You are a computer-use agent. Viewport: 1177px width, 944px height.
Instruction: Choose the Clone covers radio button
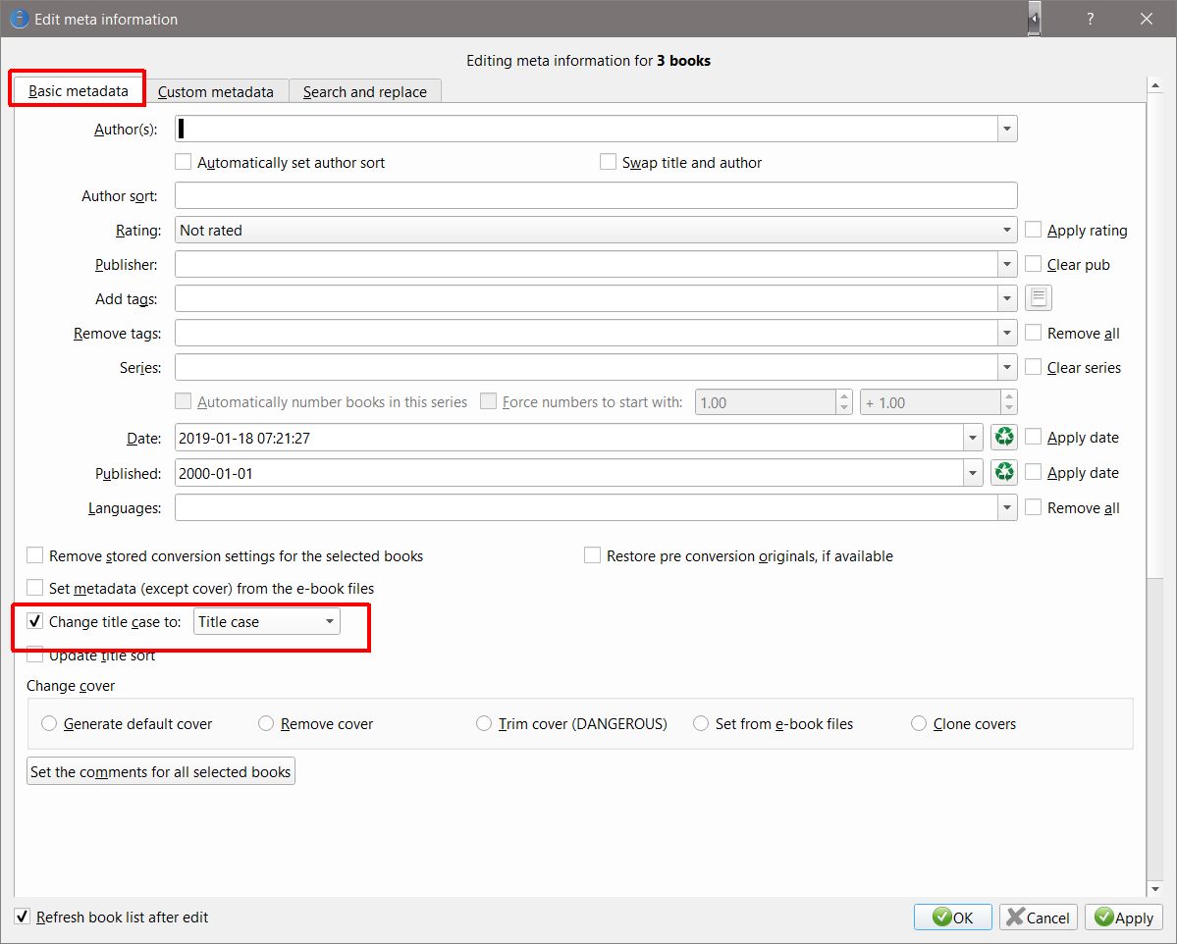(918, 723)
